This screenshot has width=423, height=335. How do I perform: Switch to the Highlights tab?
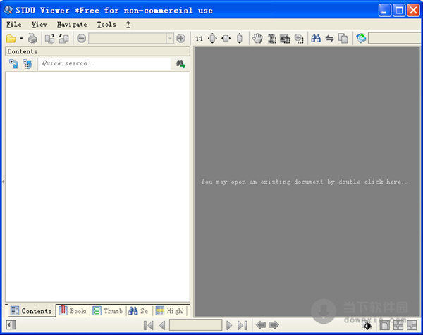169,311
